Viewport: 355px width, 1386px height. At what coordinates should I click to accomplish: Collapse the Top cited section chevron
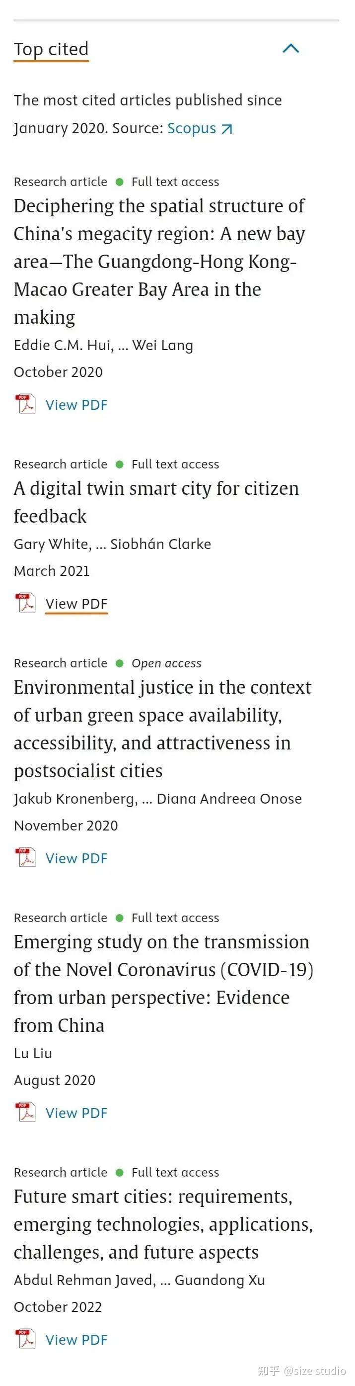click(x=290, y=48)
